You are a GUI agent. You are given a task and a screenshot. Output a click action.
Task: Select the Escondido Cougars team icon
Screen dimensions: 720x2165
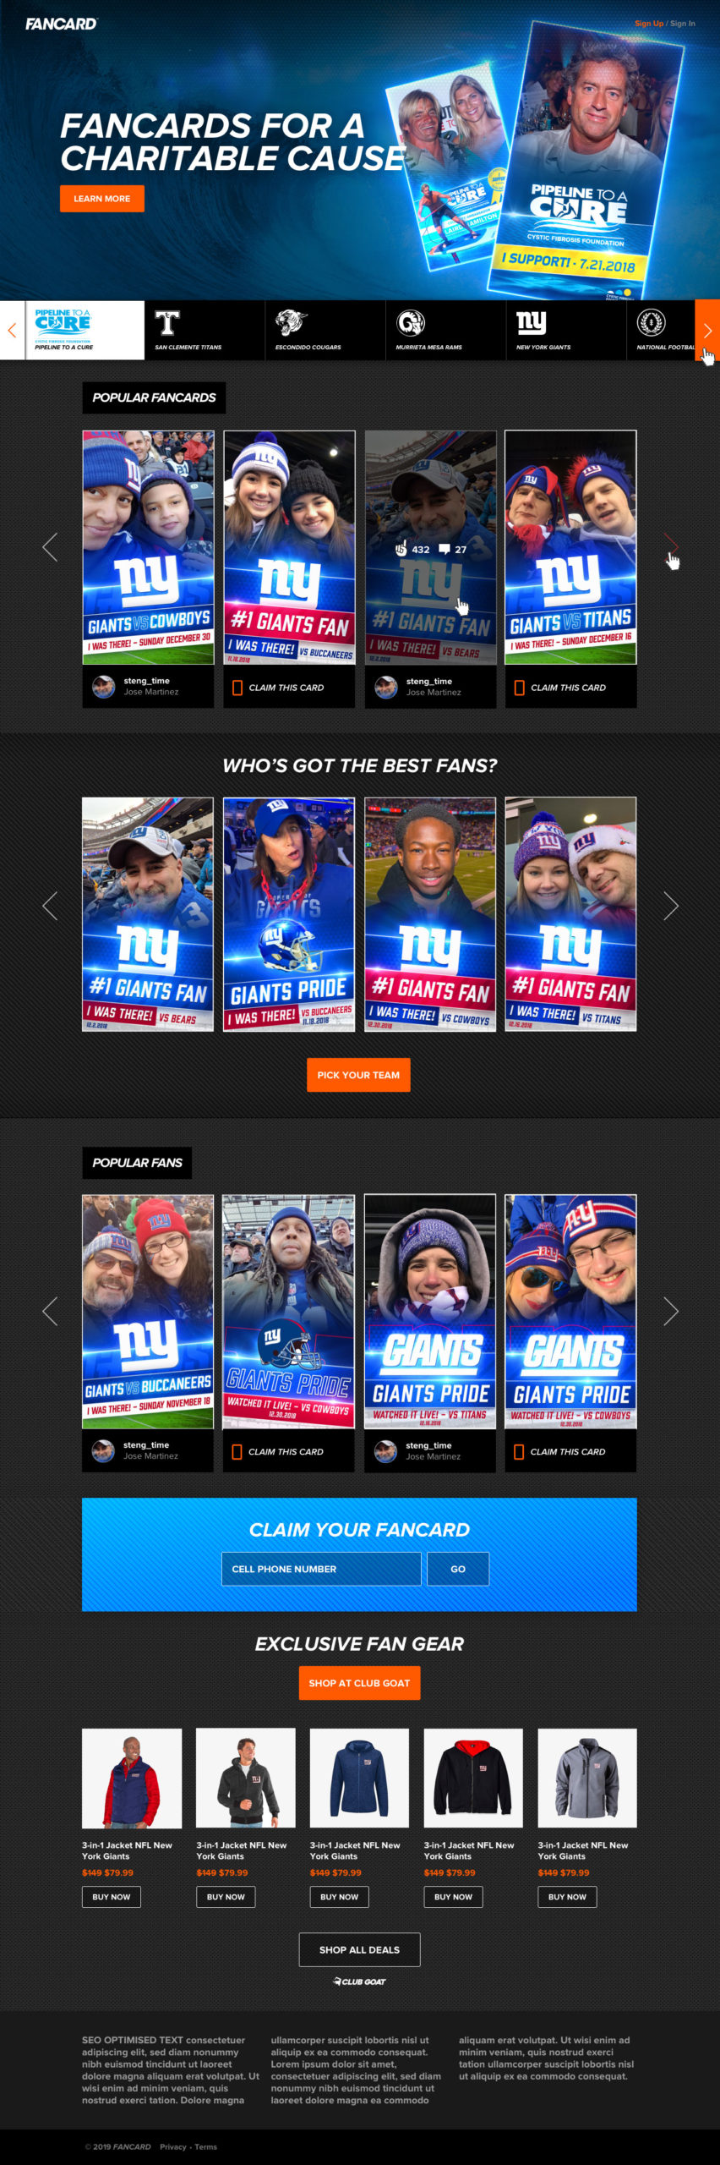pyautogui.click(x=290, y=322)
